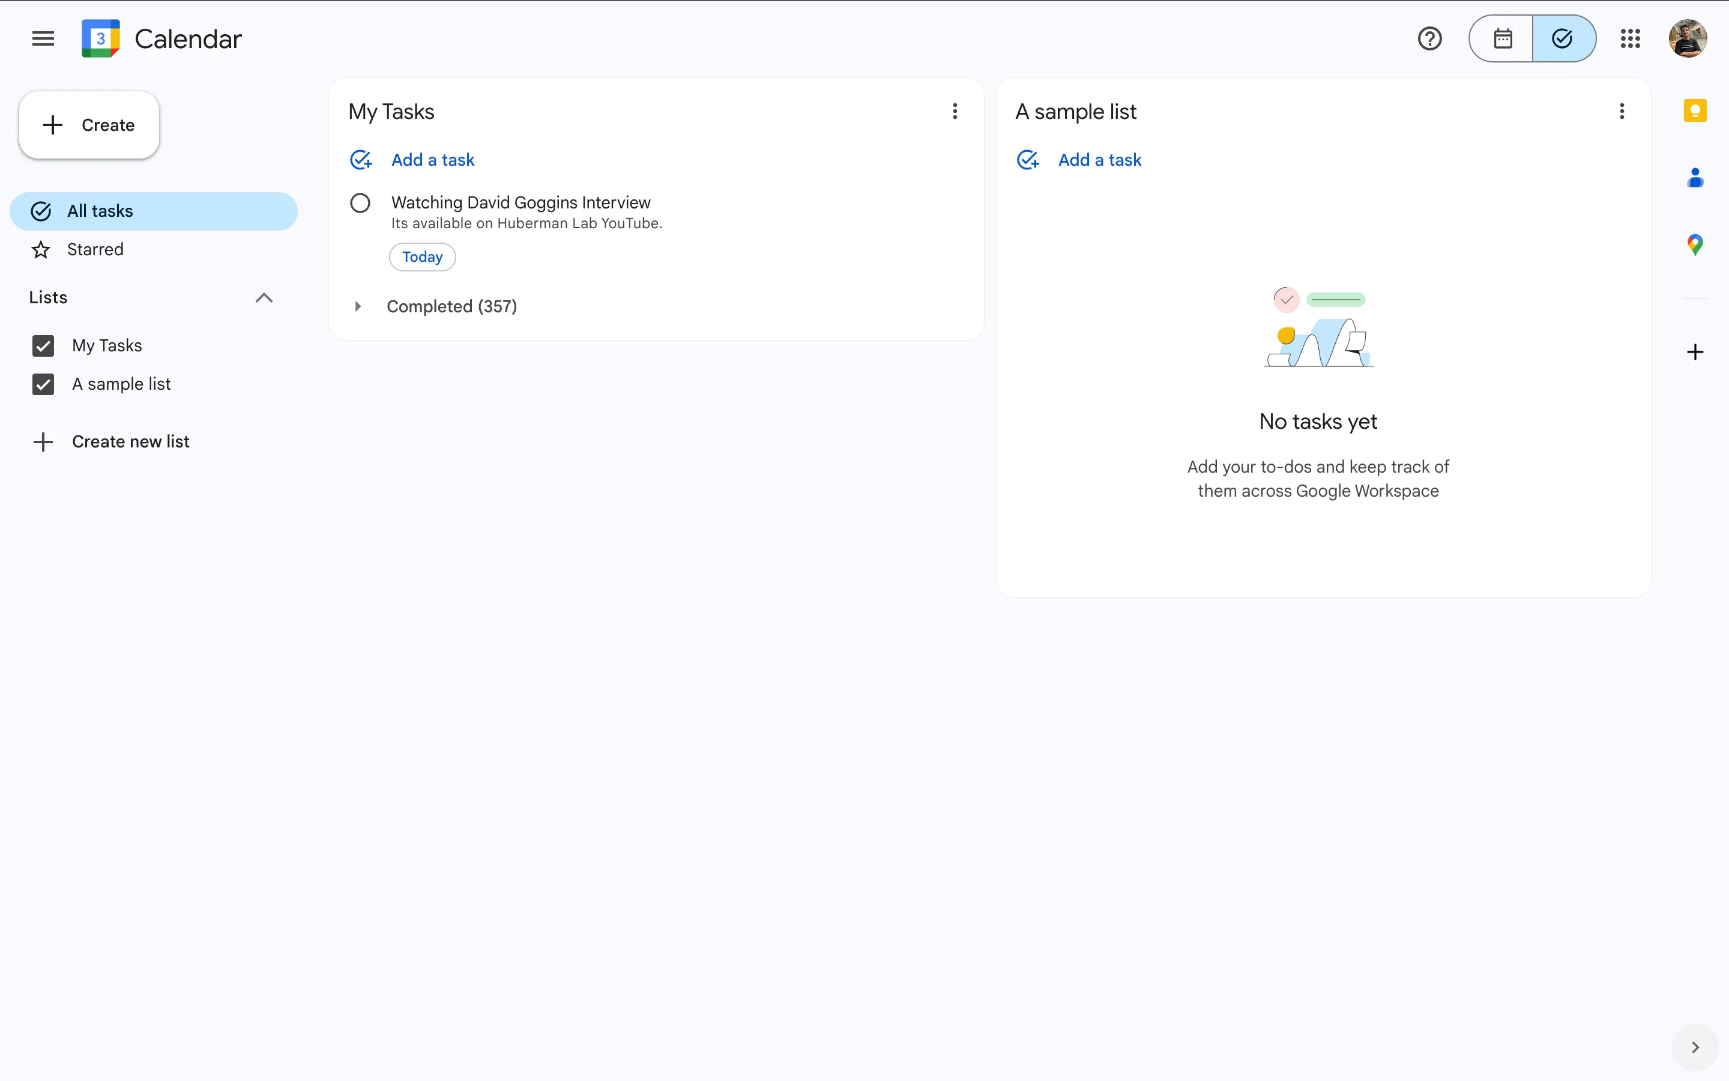Viewport: 1729px width, 1081px height.
Task: Click the My Tasks list title
Action: (391, 112)
